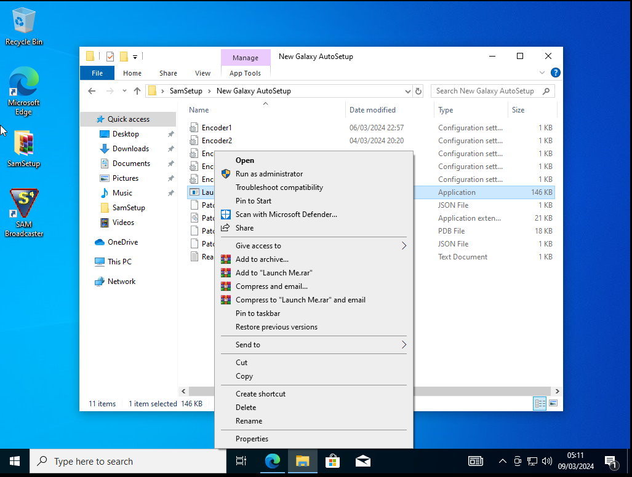Image resolution: width=632 pixels, height=477 pixels.
Task: Select Add to "Launch Me.rar" option
Action: click(274, 273)
